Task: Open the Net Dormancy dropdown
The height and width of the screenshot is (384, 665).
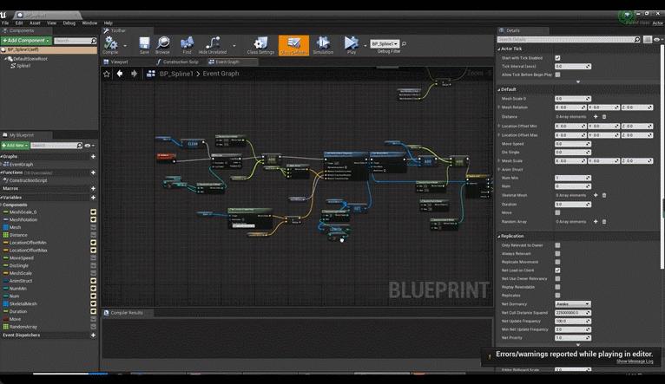Action: (x=572, y=304)
